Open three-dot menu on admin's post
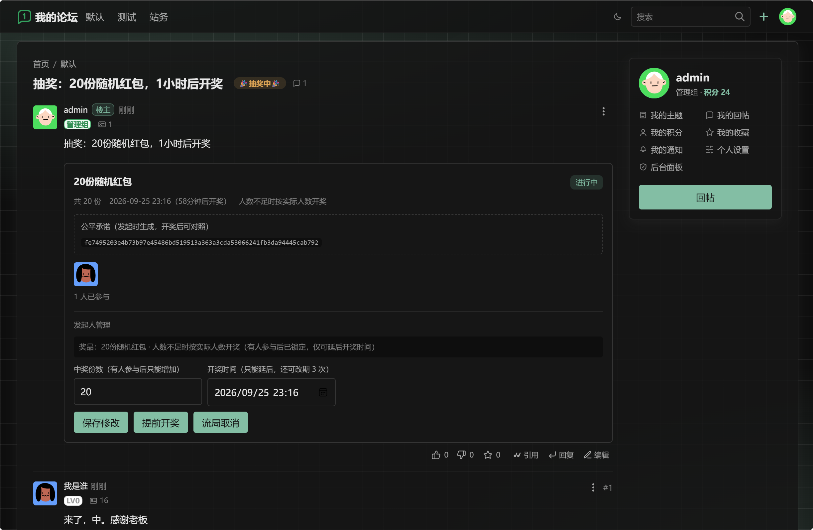The height and width of the screenshot is (530, 813). (x=603, y=111)
